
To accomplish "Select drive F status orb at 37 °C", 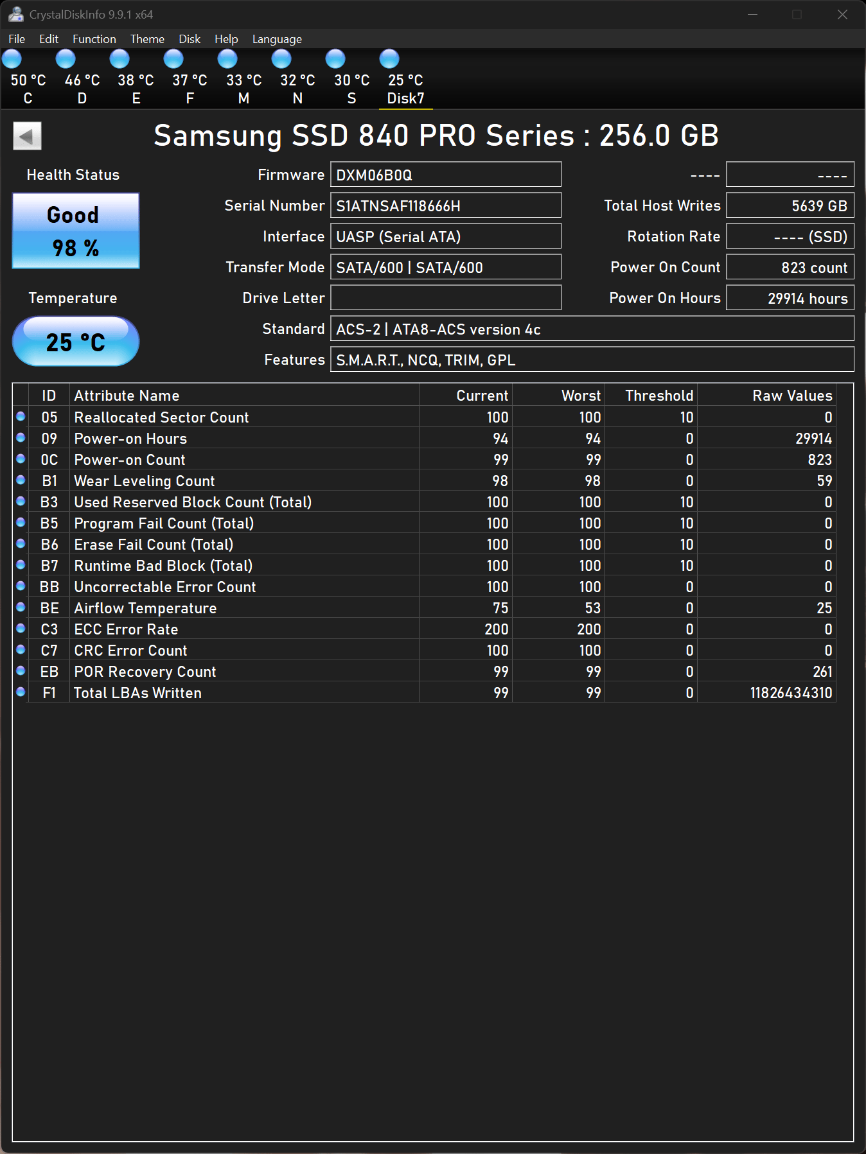I will click(173, 59).
